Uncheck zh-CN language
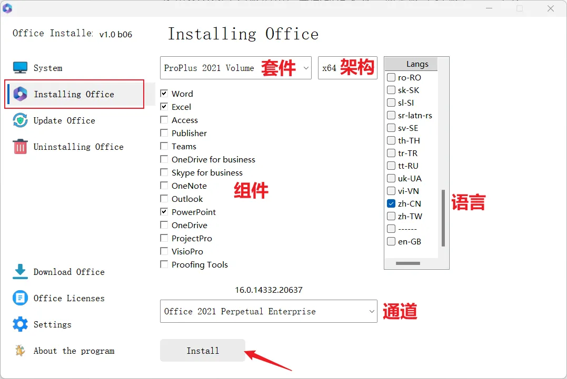Screen dimensions: 567x379 (x=391, y=203)
